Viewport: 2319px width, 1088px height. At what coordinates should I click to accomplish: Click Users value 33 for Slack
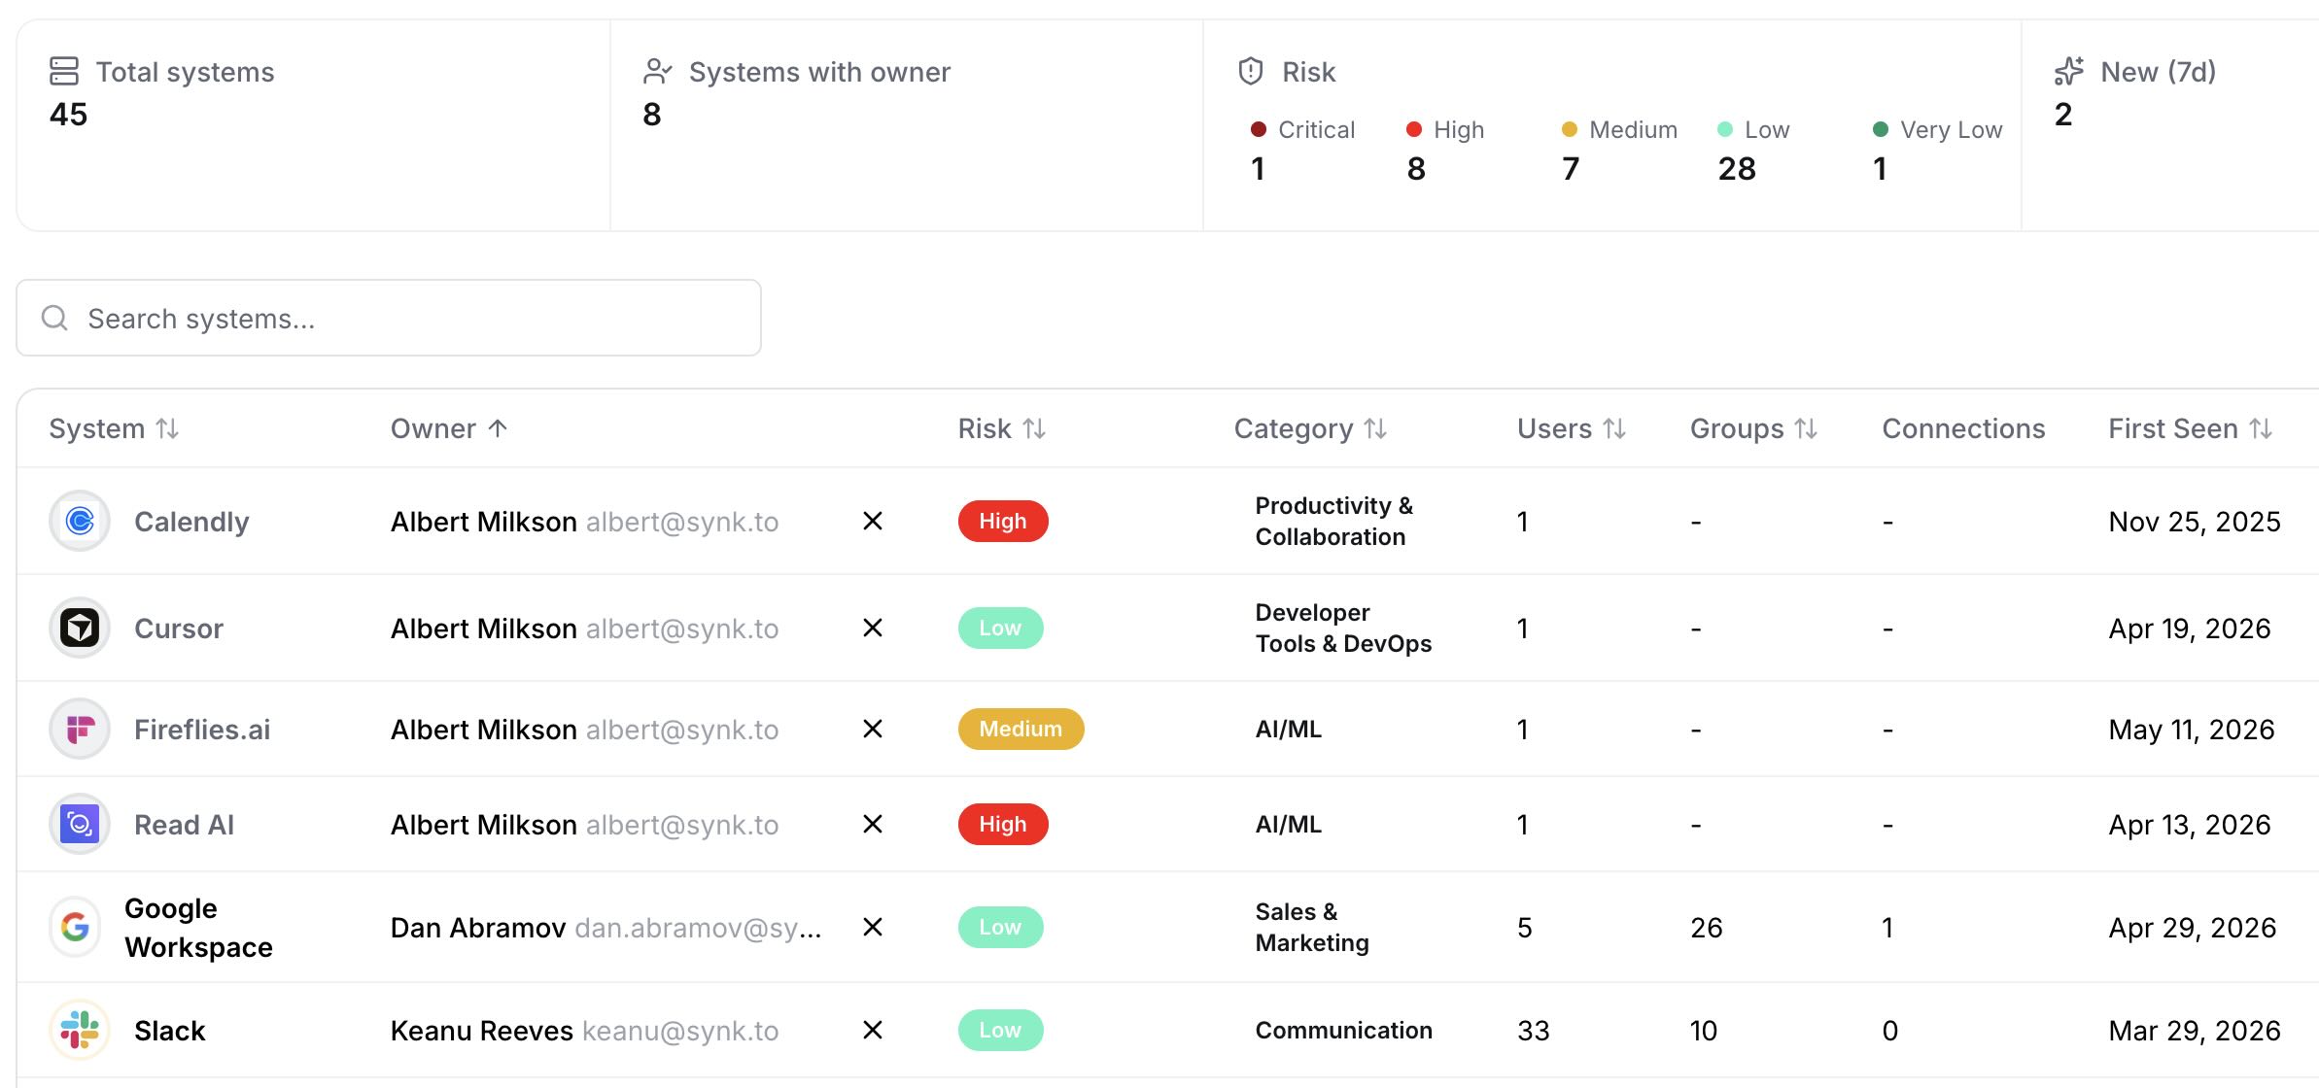tap(1533, 1031)
